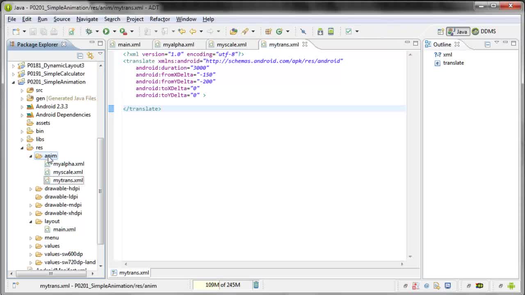This screenshot has width=525, height=295.
Task: Run the project with green play icon
Action: (106, 32)
